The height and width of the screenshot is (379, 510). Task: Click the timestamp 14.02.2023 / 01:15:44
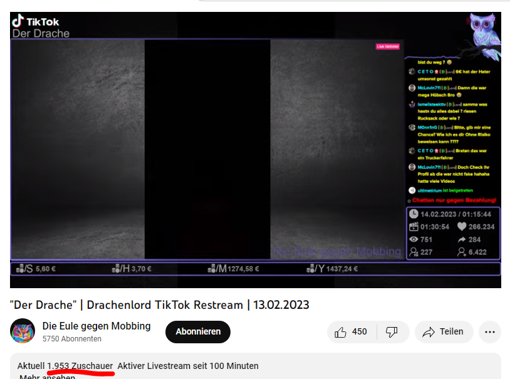[x=455, y=214]
